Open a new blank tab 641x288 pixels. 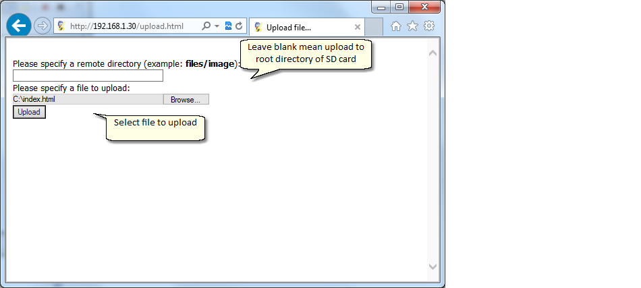[x=374, y=27]
